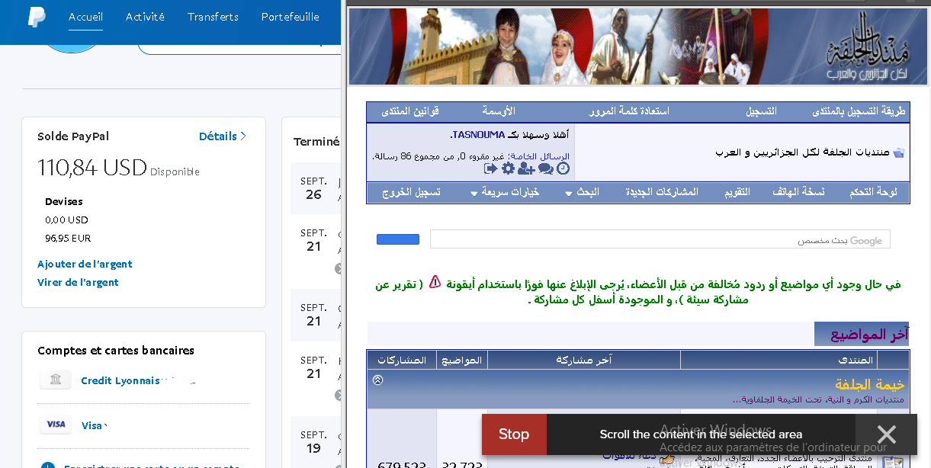Open the Credit Lyonnais bank account
The width and height of the screenshot is (931, 468).
click(120, 380)
